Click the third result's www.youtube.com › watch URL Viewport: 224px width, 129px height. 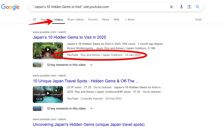[x=49, y=119]
